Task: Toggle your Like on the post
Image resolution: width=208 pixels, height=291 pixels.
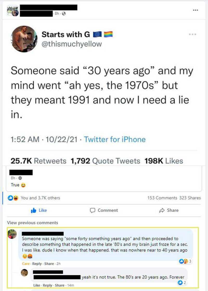Action: [x=39, y=210]
